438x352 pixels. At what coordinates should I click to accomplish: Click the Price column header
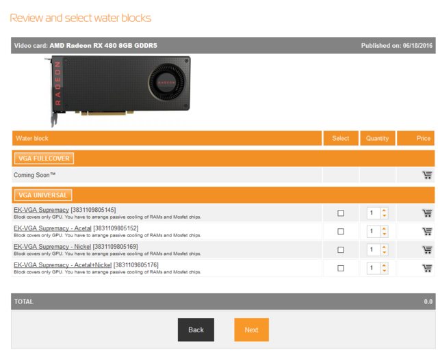point(415,138)
